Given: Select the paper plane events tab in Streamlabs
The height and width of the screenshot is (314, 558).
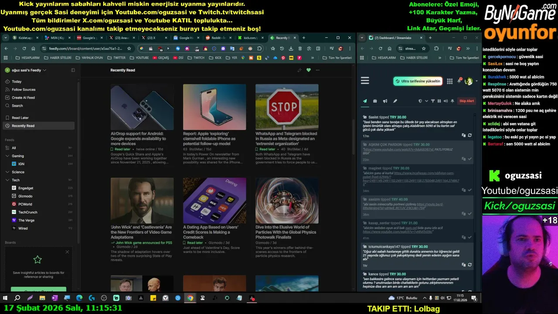Looking at the screenshot, I should click(x=365, y=101).
